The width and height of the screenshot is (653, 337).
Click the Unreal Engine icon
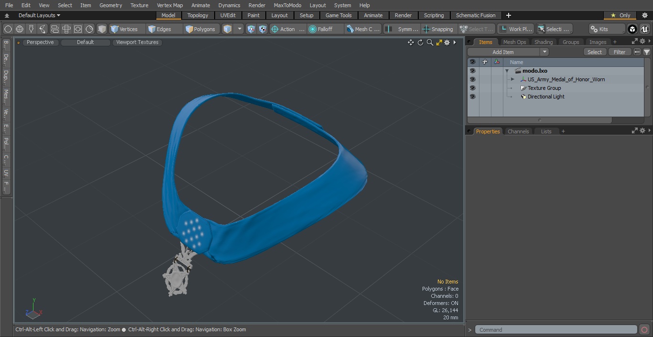(x=644, y=29)
